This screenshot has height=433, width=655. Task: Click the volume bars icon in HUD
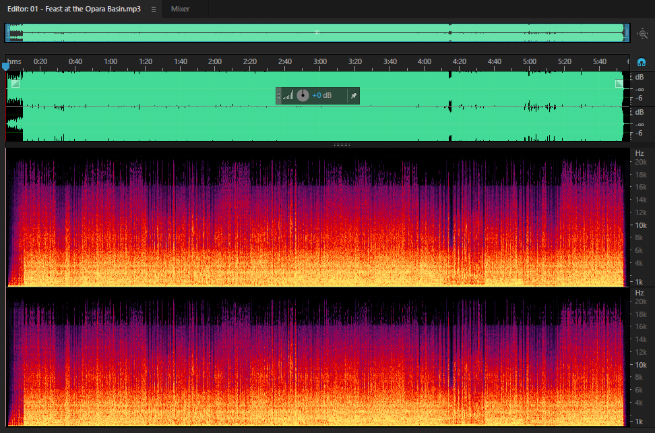click(288, 96)
